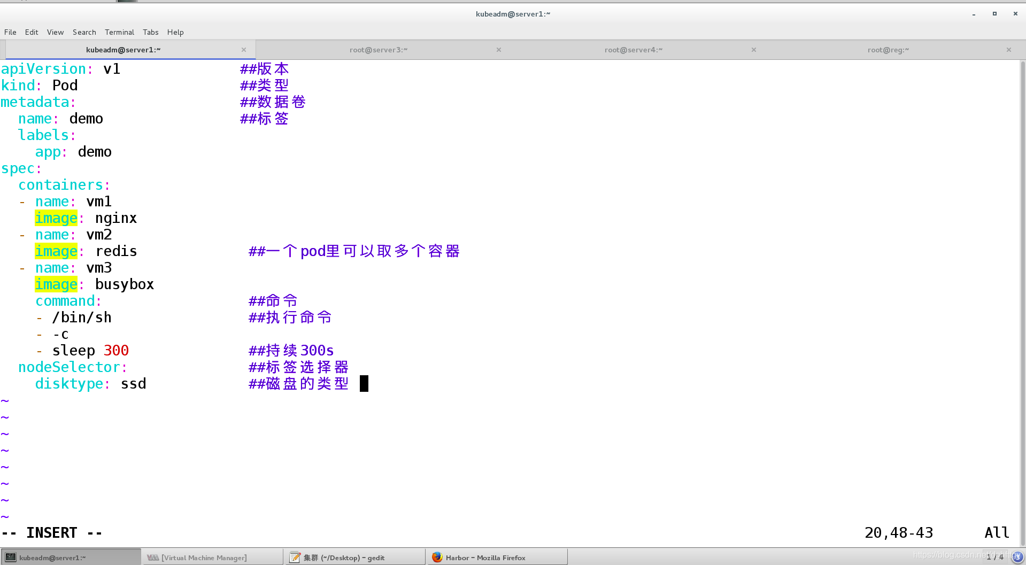The width and height of the screenshot is (1026, 565).
Task: Click the ##持续300s comment
Action: [291, 351]
